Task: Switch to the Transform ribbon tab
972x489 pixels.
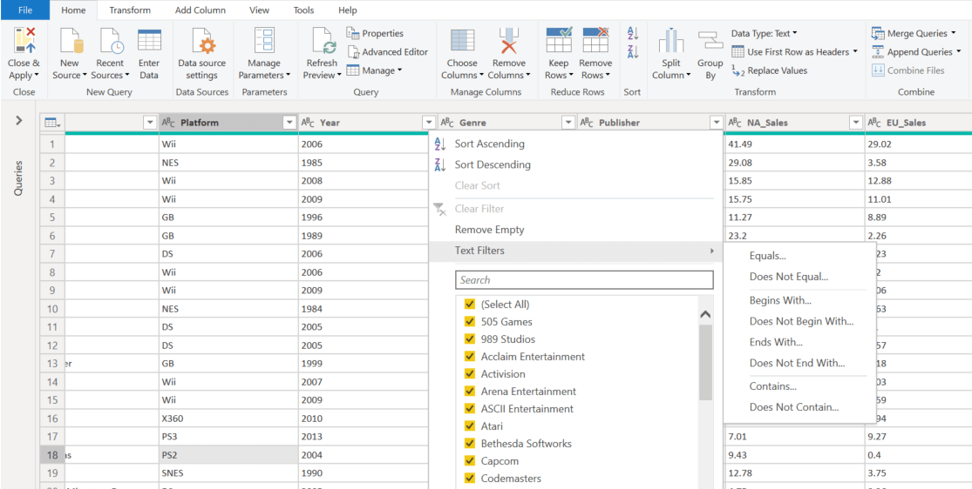Action: click(130, 10)
